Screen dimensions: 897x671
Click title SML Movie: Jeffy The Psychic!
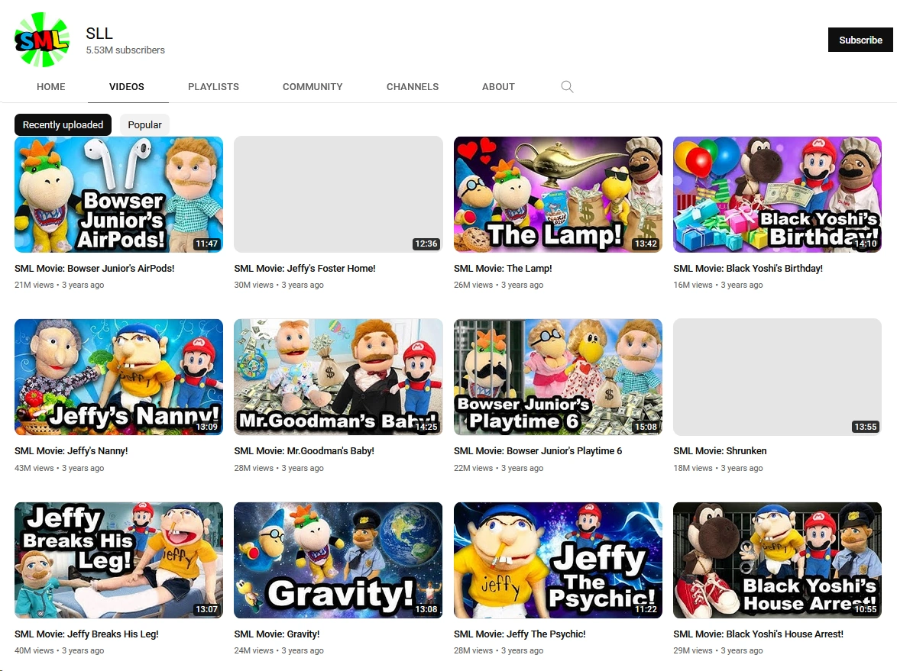520,634
